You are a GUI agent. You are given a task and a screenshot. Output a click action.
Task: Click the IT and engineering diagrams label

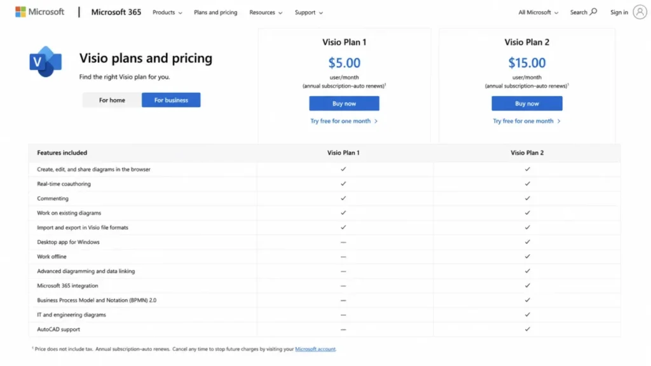coord(71,315)
